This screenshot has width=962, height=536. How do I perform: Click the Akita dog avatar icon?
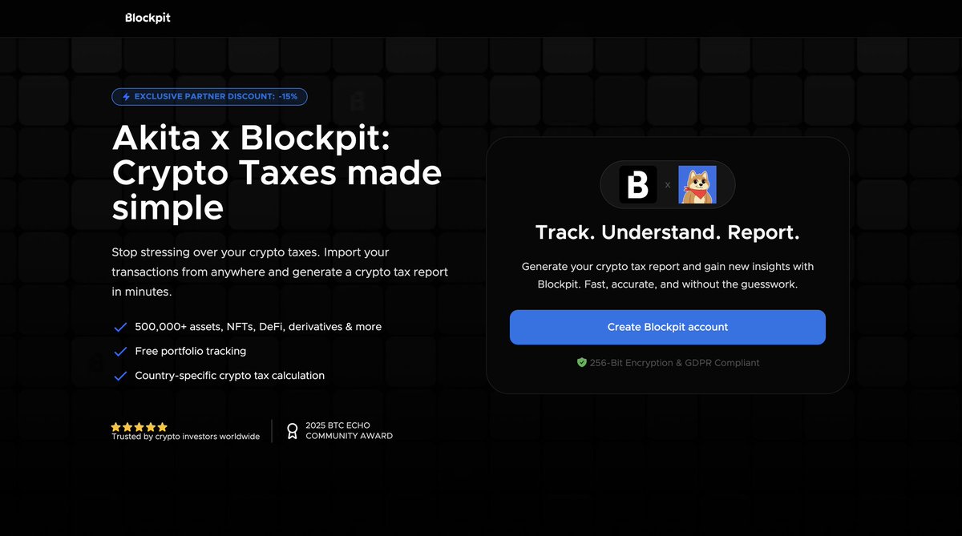click(x=697, y=185)
